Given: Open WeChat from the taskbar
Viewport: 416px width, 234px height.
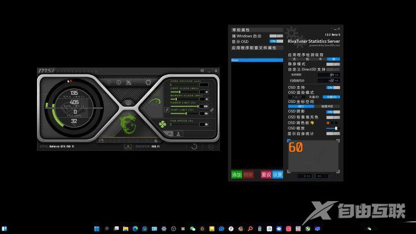Looking at the screenshot, I should [192, 229].
